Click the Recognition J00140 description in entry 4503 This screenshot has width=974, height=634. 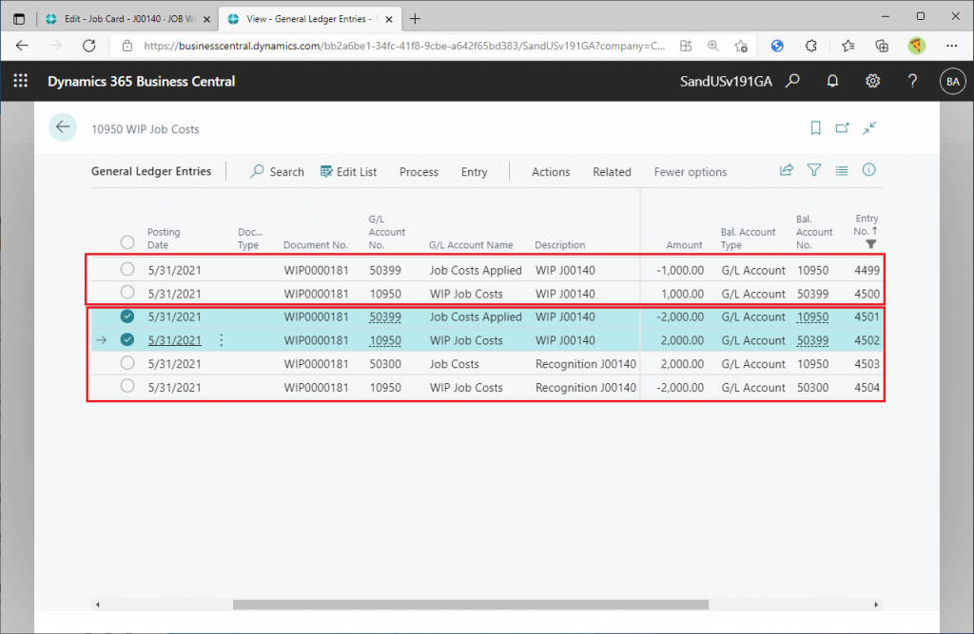click(x=585, y=364)
